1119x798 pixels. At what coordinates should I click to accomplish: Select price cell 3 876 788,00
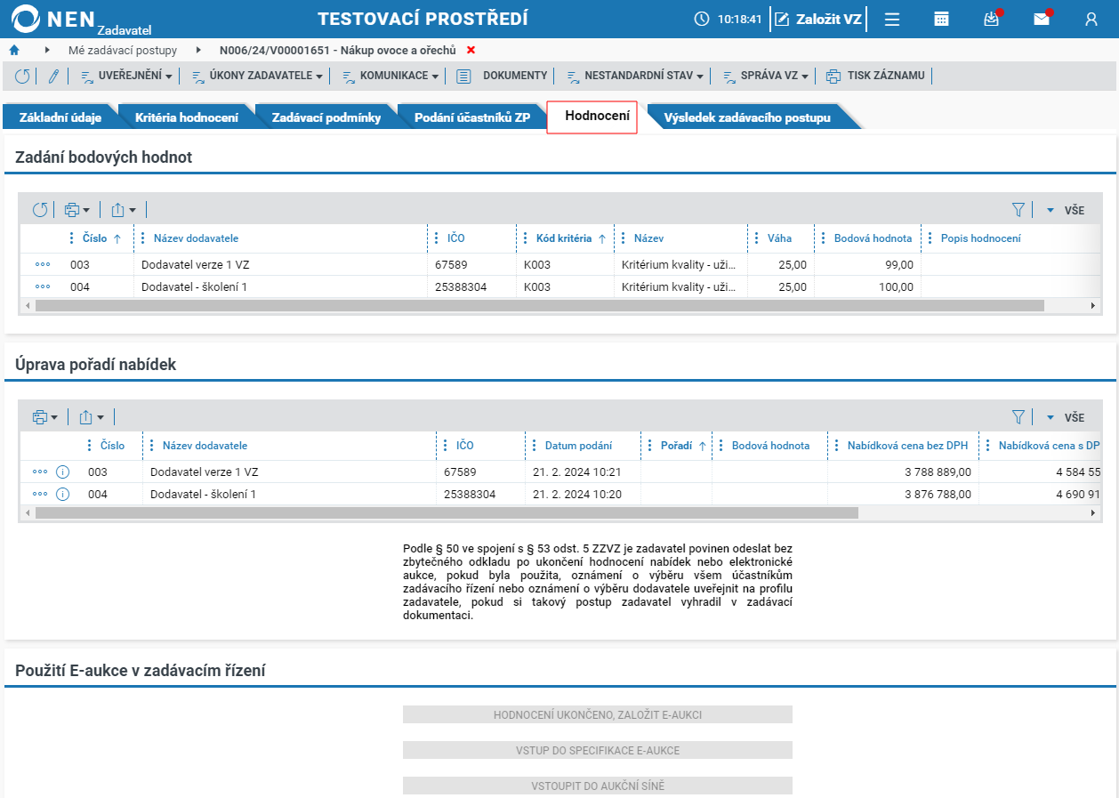pyautogui.click(x=903, y=494)
